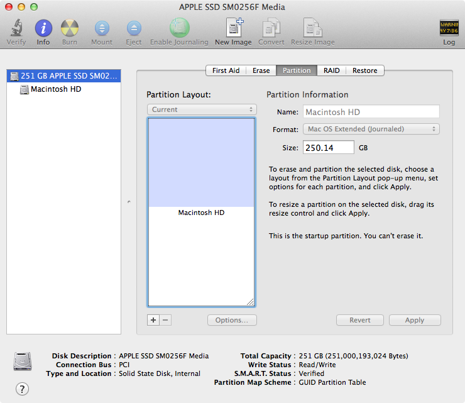Select the 251 GB APPLE SSD disk
The width and height of the screenshot is (465, 403).
[63, 75]
